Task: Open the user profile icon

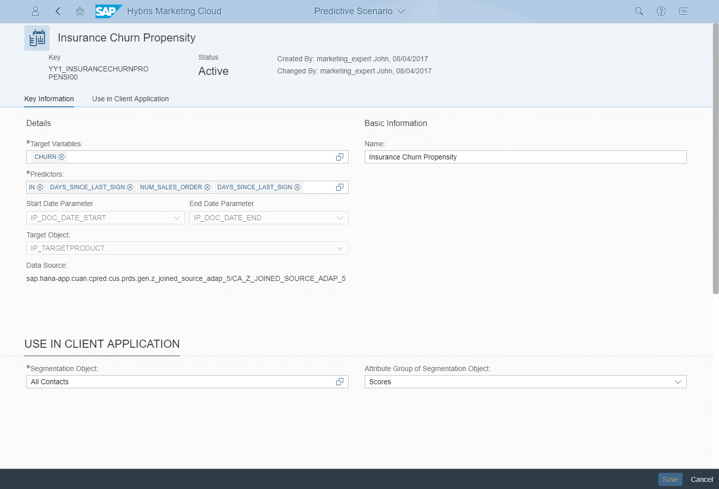Action: [x=35, y=11]
